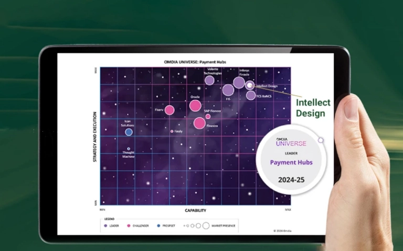This screenshot has height=251, width=403.
Task: Click the 'CHALLENGER' legend text
Action: tap(141, 226)
